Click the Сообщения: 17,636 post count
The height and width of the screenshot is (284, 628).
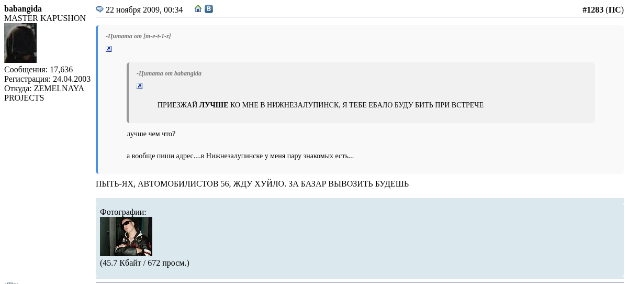coord(38,70)
